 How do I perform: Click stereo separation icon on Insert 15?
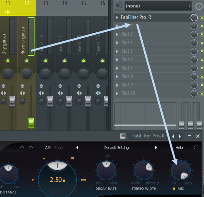point(79,93)
